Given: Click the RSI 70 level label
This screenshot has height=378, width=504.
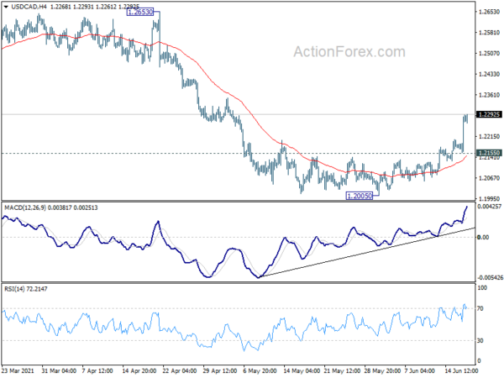Looking at the screenshot, I should (480, 308).
